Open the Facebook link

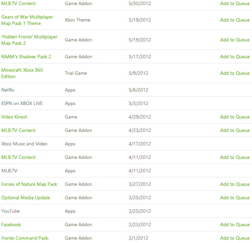(x=11, y=224)
